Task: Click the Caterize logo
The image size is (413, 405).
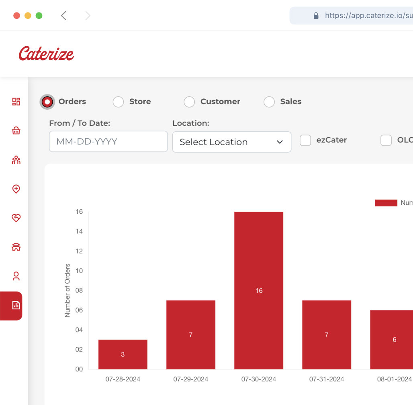Action: (x=46, y=54)
